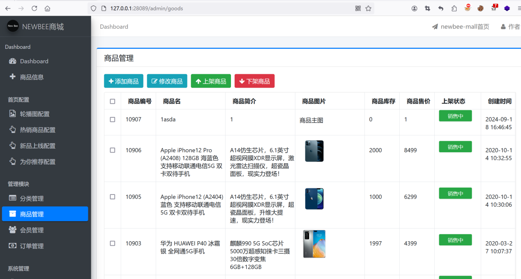Toggle the select-all checkbox in table header
The height and width of the screenshot is (279, 521).
click(113, 101)
